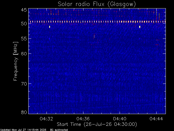Click the 55 MHz frequency label

[24, 39]
